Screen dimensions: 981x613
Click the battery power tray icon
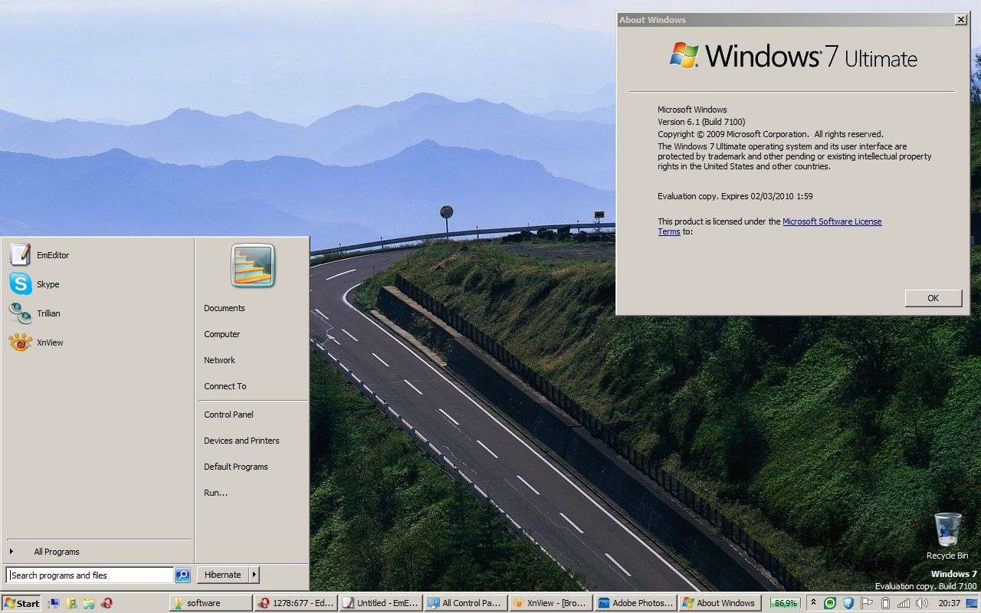coord(884,603)
